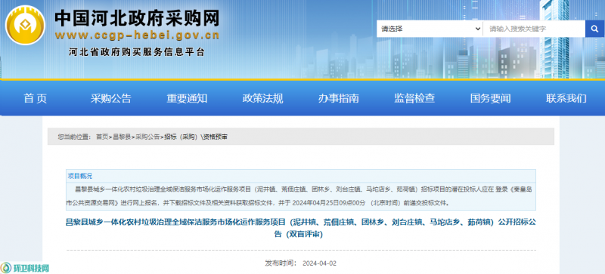Click the 您当前位置 label
This screenshot has height=274, width=605.
74,137
